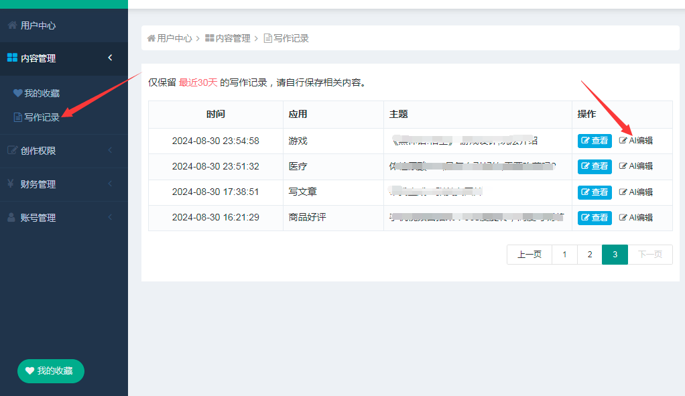Click the document icon beside 写作记录
The height and width of the screenshot is (396, 685).
[18, 117]
